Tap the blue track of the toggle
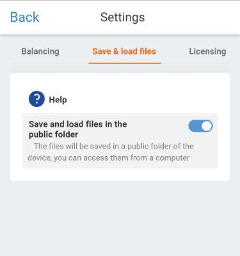This screenshot has width=240, height=256. pos(195,126)
